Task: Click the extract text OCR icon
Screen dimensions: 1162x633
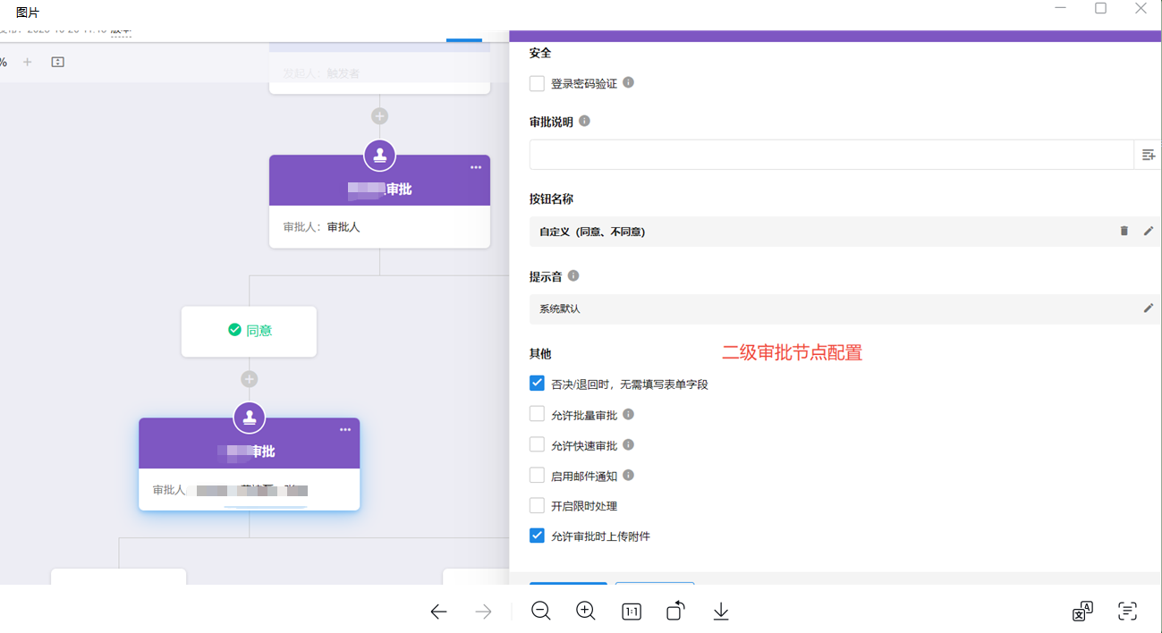Action: coord(1127,612)
